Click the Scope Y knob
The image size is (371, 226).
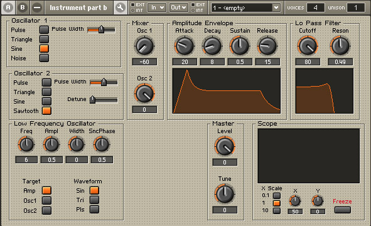click(318, 201)
